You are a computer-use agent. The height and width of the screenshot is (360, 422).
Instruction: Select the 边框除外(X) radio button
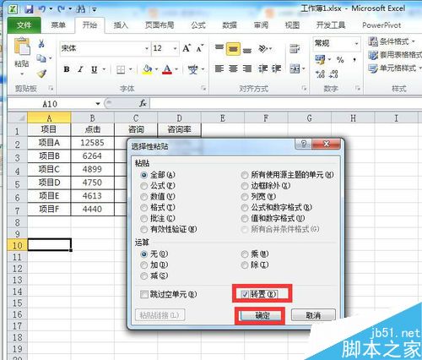coord(245,186)
